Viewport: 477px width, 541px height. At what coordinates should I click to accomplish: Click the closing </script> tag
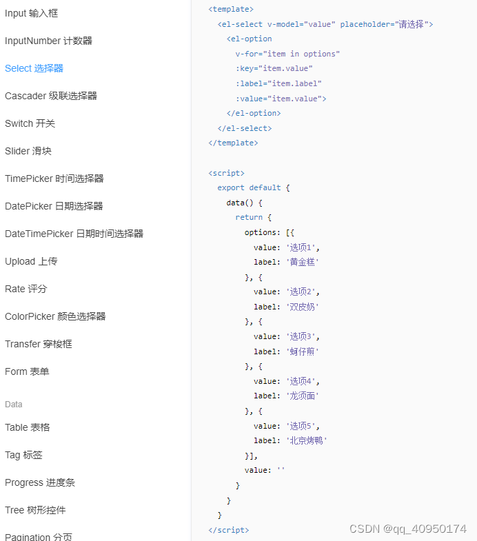tap(228, 530)
